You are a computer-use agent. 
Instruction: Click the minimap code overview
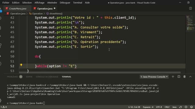point(190,23)
